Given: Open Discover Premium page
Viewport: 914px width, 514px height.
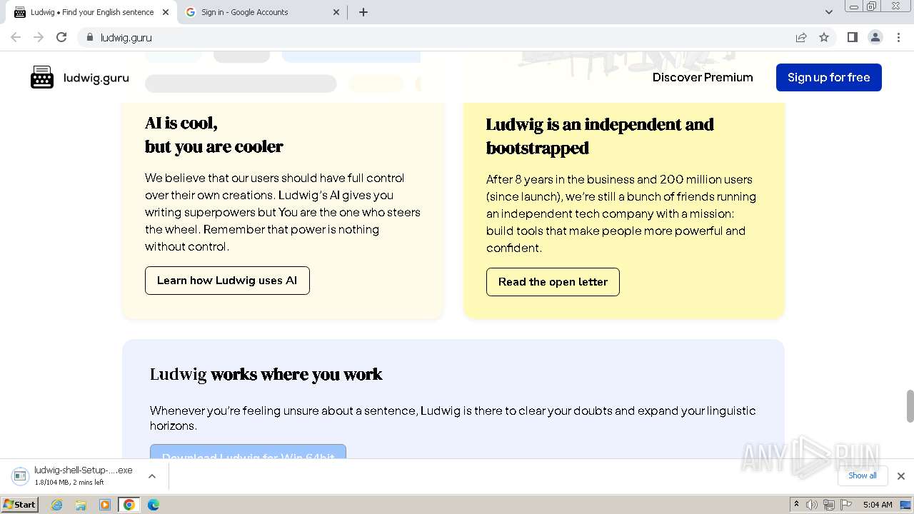Looking at the screenshot, I should click(x=703, y=77).
